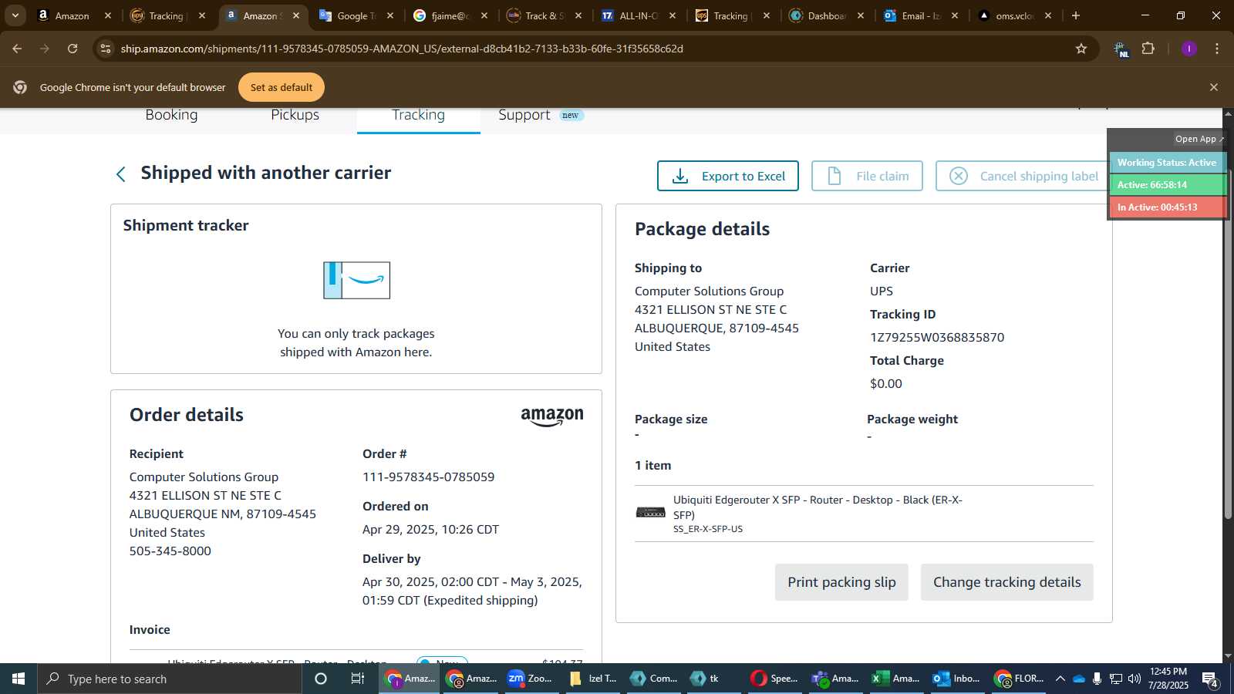Open the 'Com...' app on taskbar
The width and height of the screenshot is (1234, 694).
click(654, 679)
